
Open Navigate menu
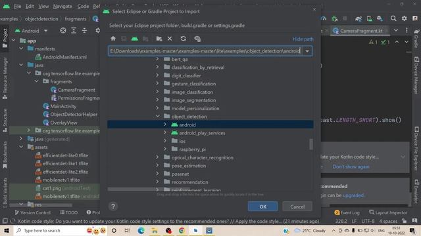tap(62, 6)
